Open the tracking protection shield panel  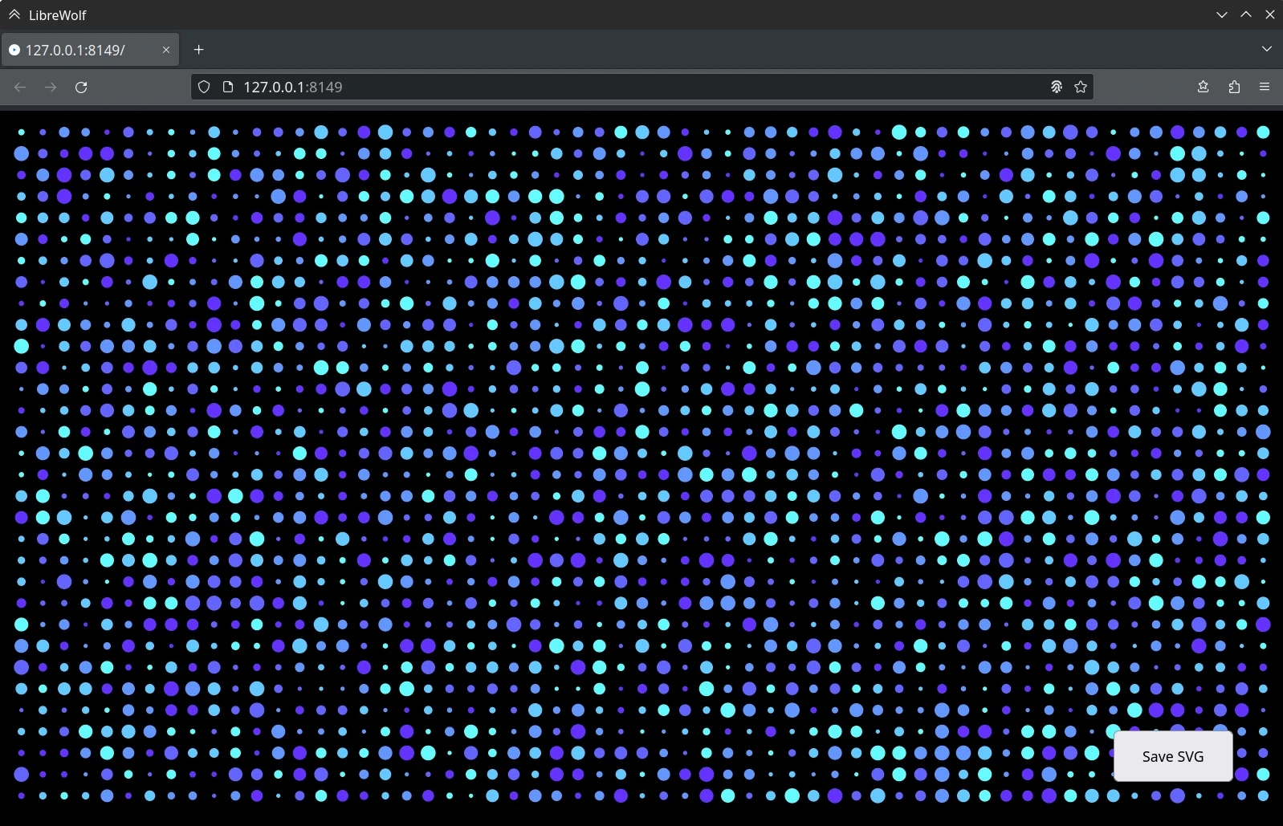pyautogui.click(x=204, y=87)
